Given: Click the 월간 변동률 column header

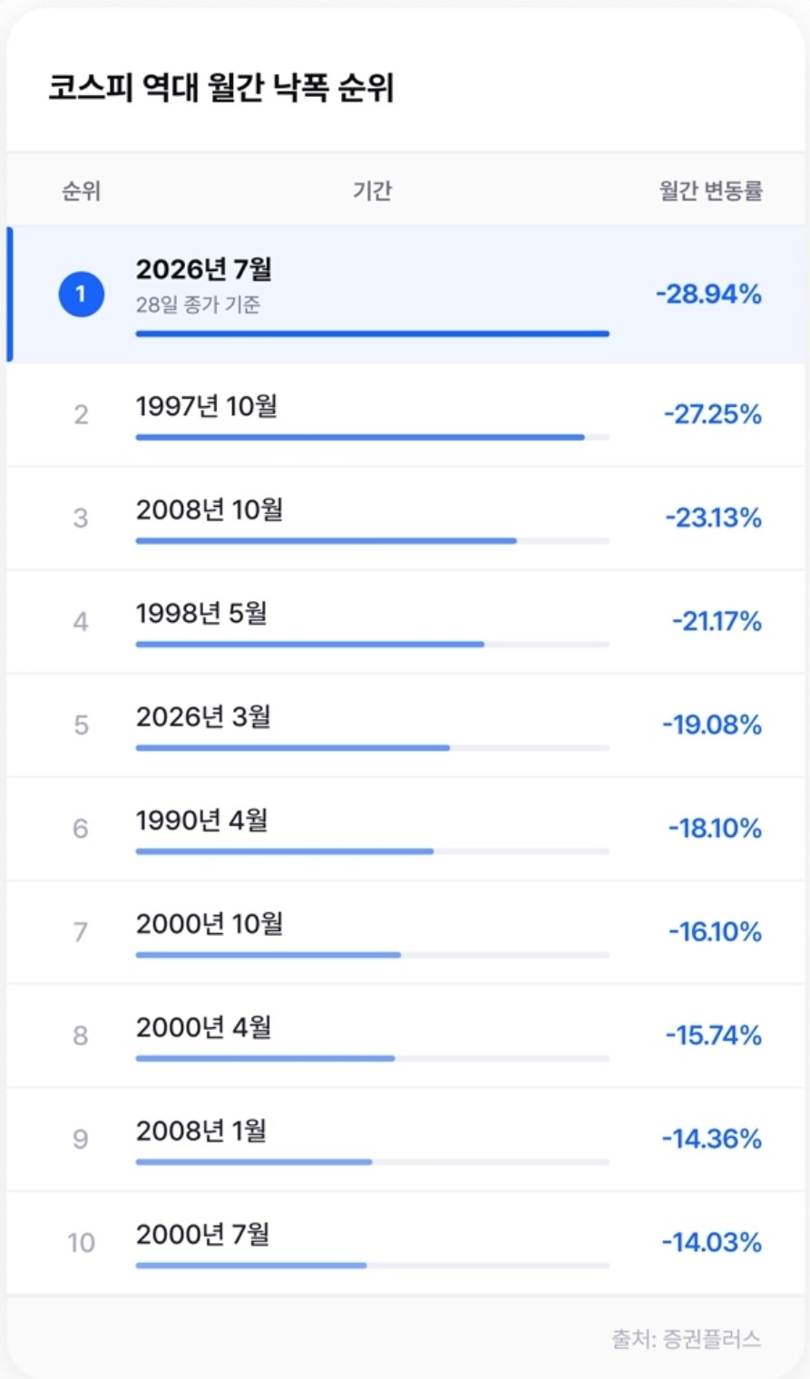Looking at the screenshot, I should coord(711,190).
